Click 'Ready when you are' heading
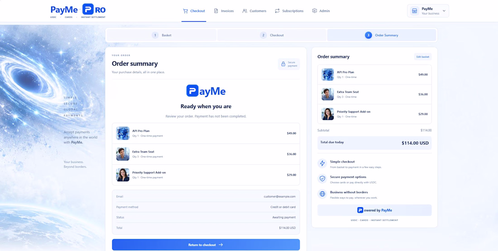 [x=206, y=107]
